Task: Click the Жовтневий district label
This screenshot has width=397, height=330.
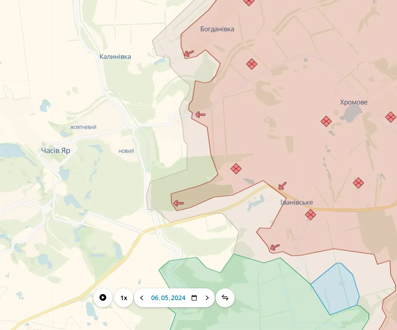Action: pos(83,127)
